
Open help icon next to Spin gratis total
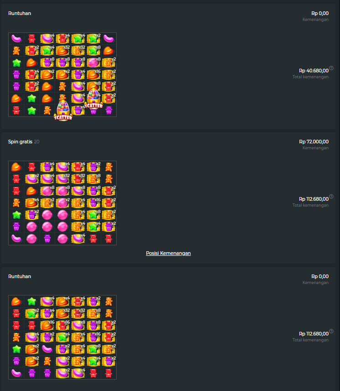[331, 197]
